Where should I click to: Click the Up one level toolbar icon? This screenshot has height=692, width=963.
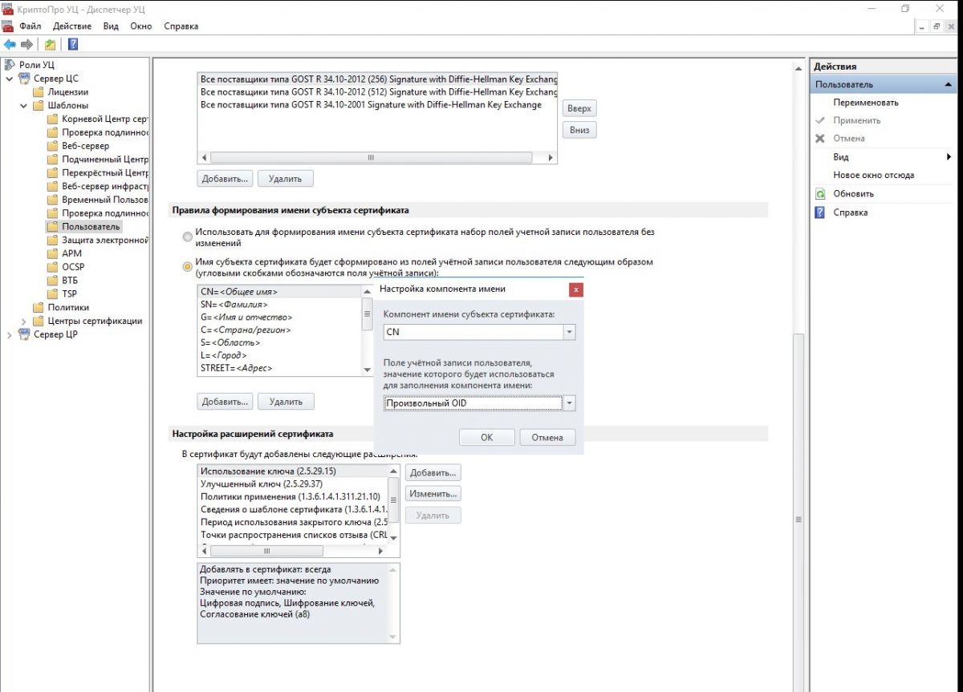[x=50, y=44]
